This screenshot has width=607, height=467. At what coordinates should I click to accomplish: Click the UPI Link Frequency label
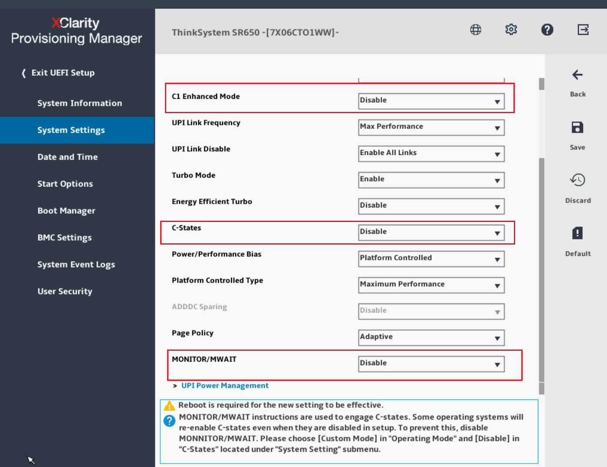(206, 123)
